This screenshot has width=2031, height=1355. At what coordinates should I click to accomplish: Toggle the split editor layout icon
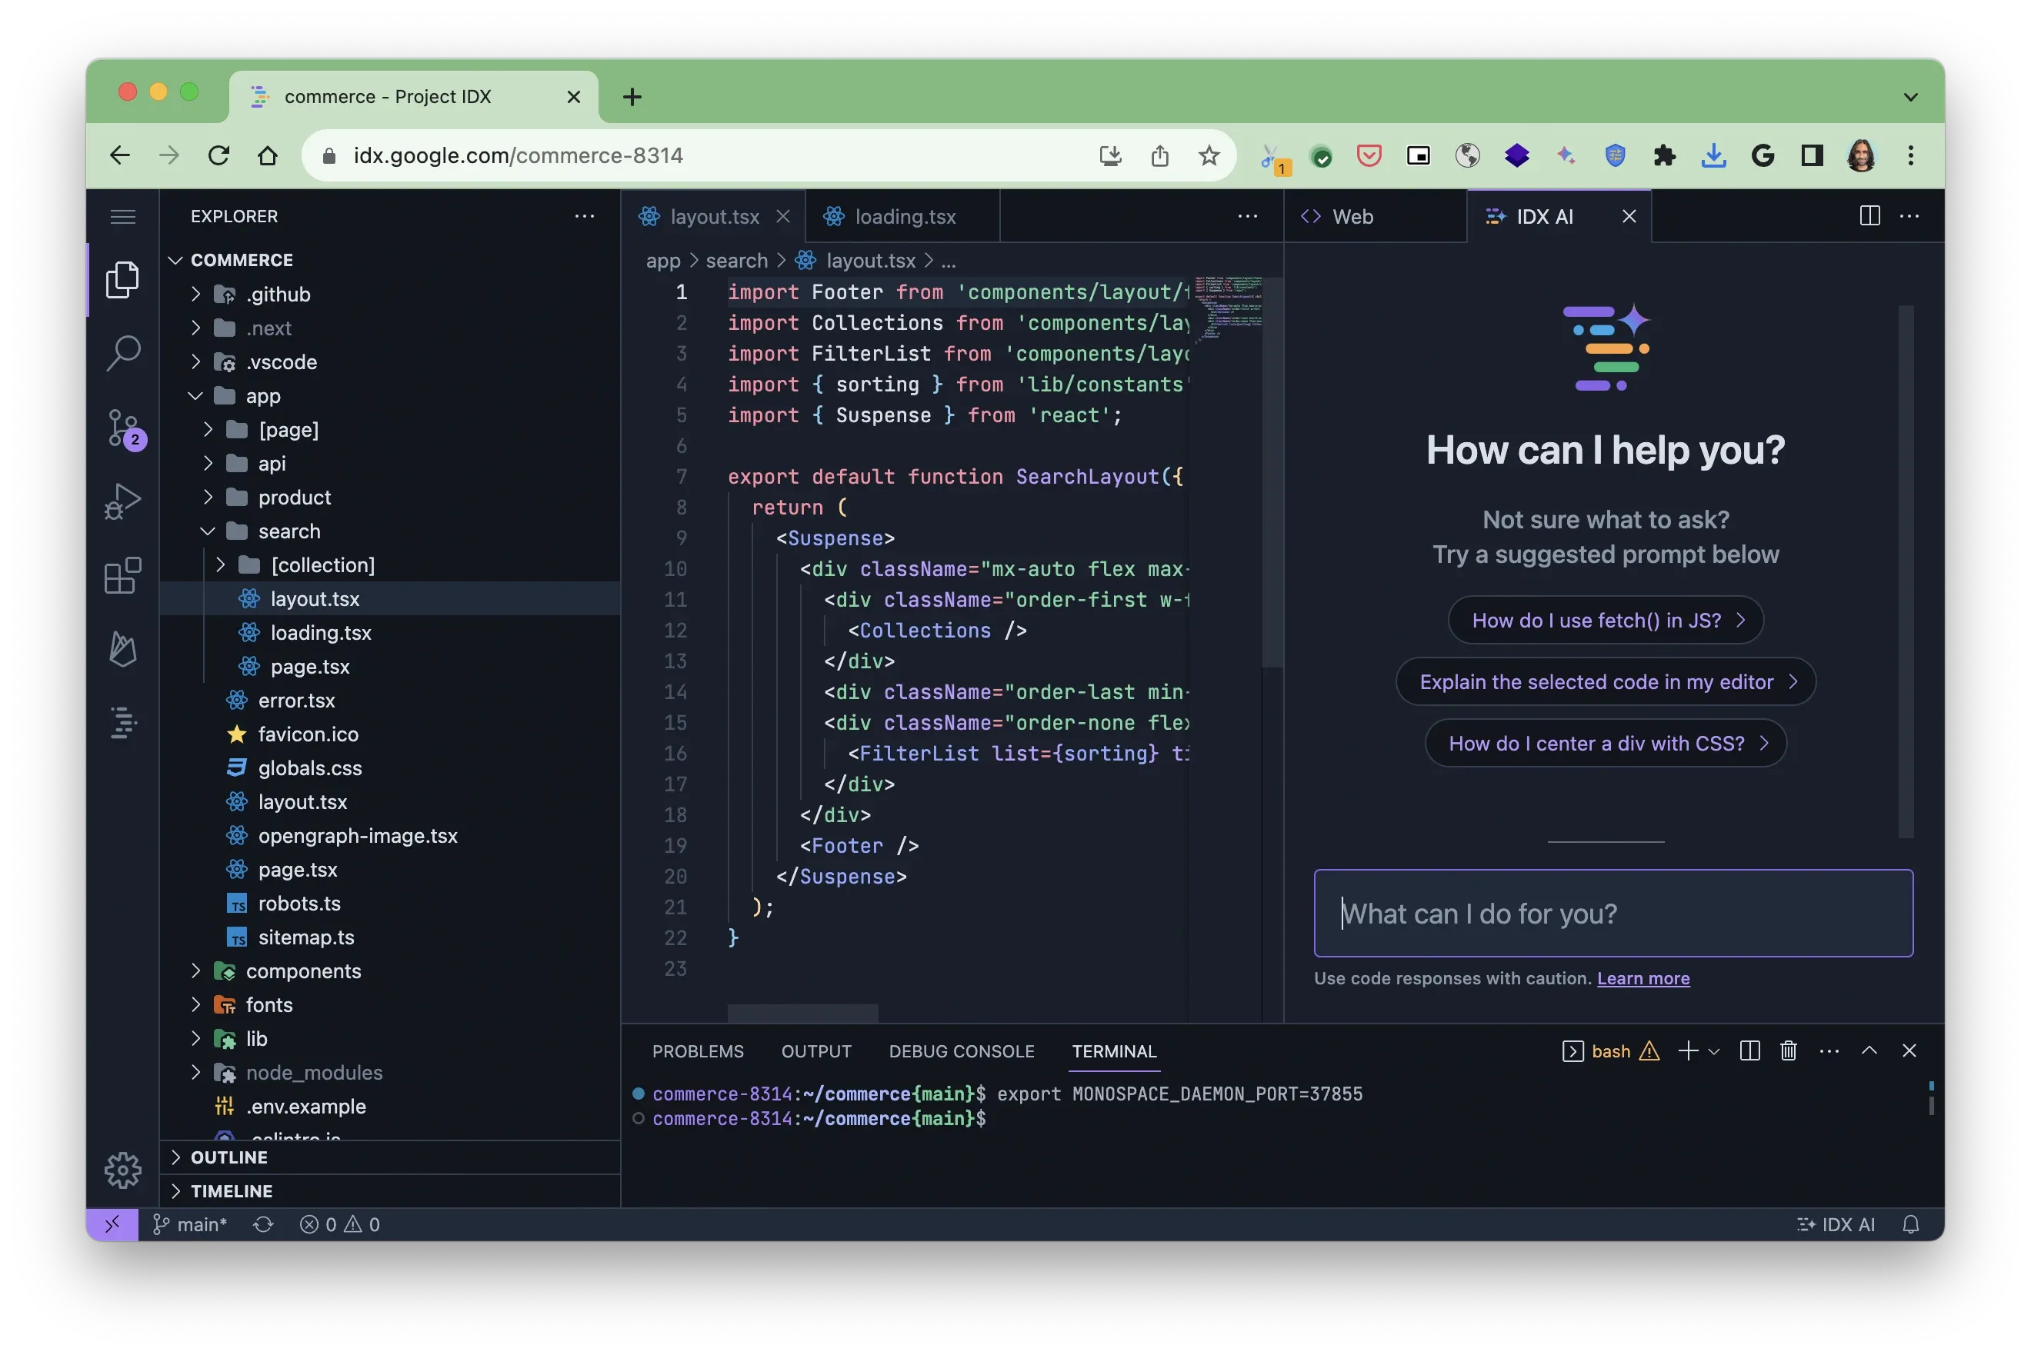coord(1869,216)
